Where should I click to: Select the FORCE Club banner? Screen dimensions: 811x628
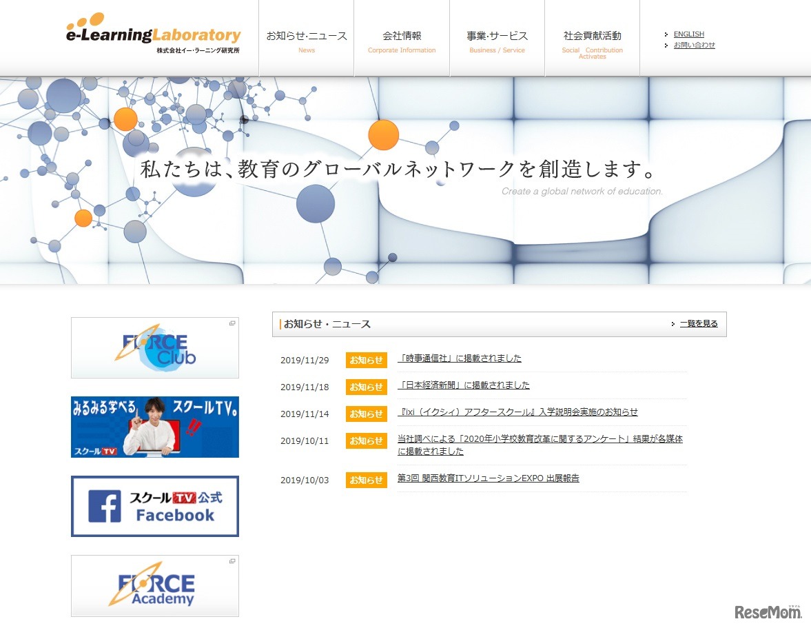click(x=154, y=347)
